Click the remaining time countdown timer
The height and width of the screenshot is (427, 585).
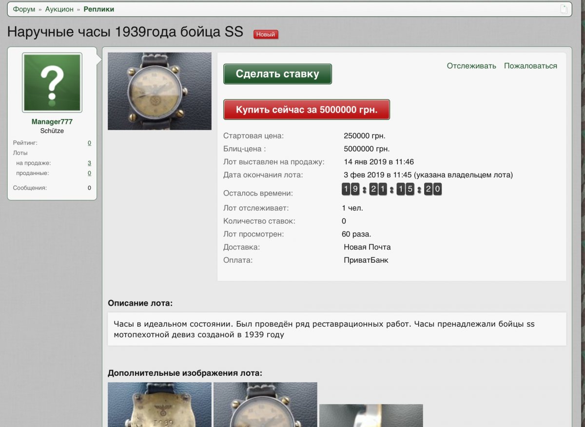point(392,190)
